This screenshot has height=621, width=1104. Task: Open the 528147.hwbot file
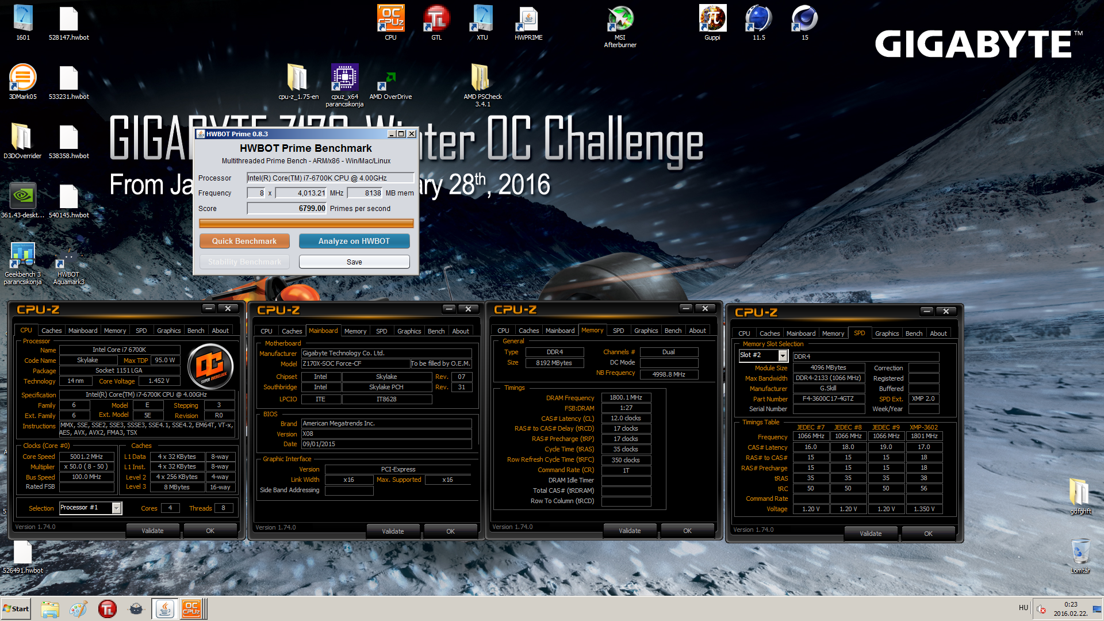68,23
